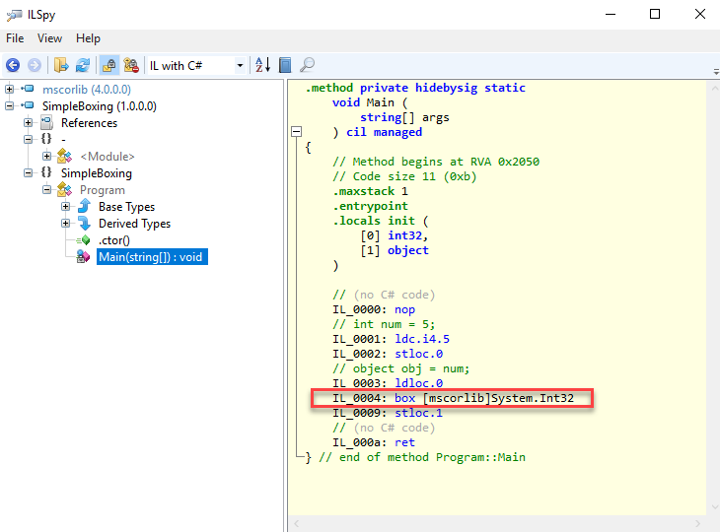
Task: Click the blue book toolbar icon
Action: coord(285,65)
